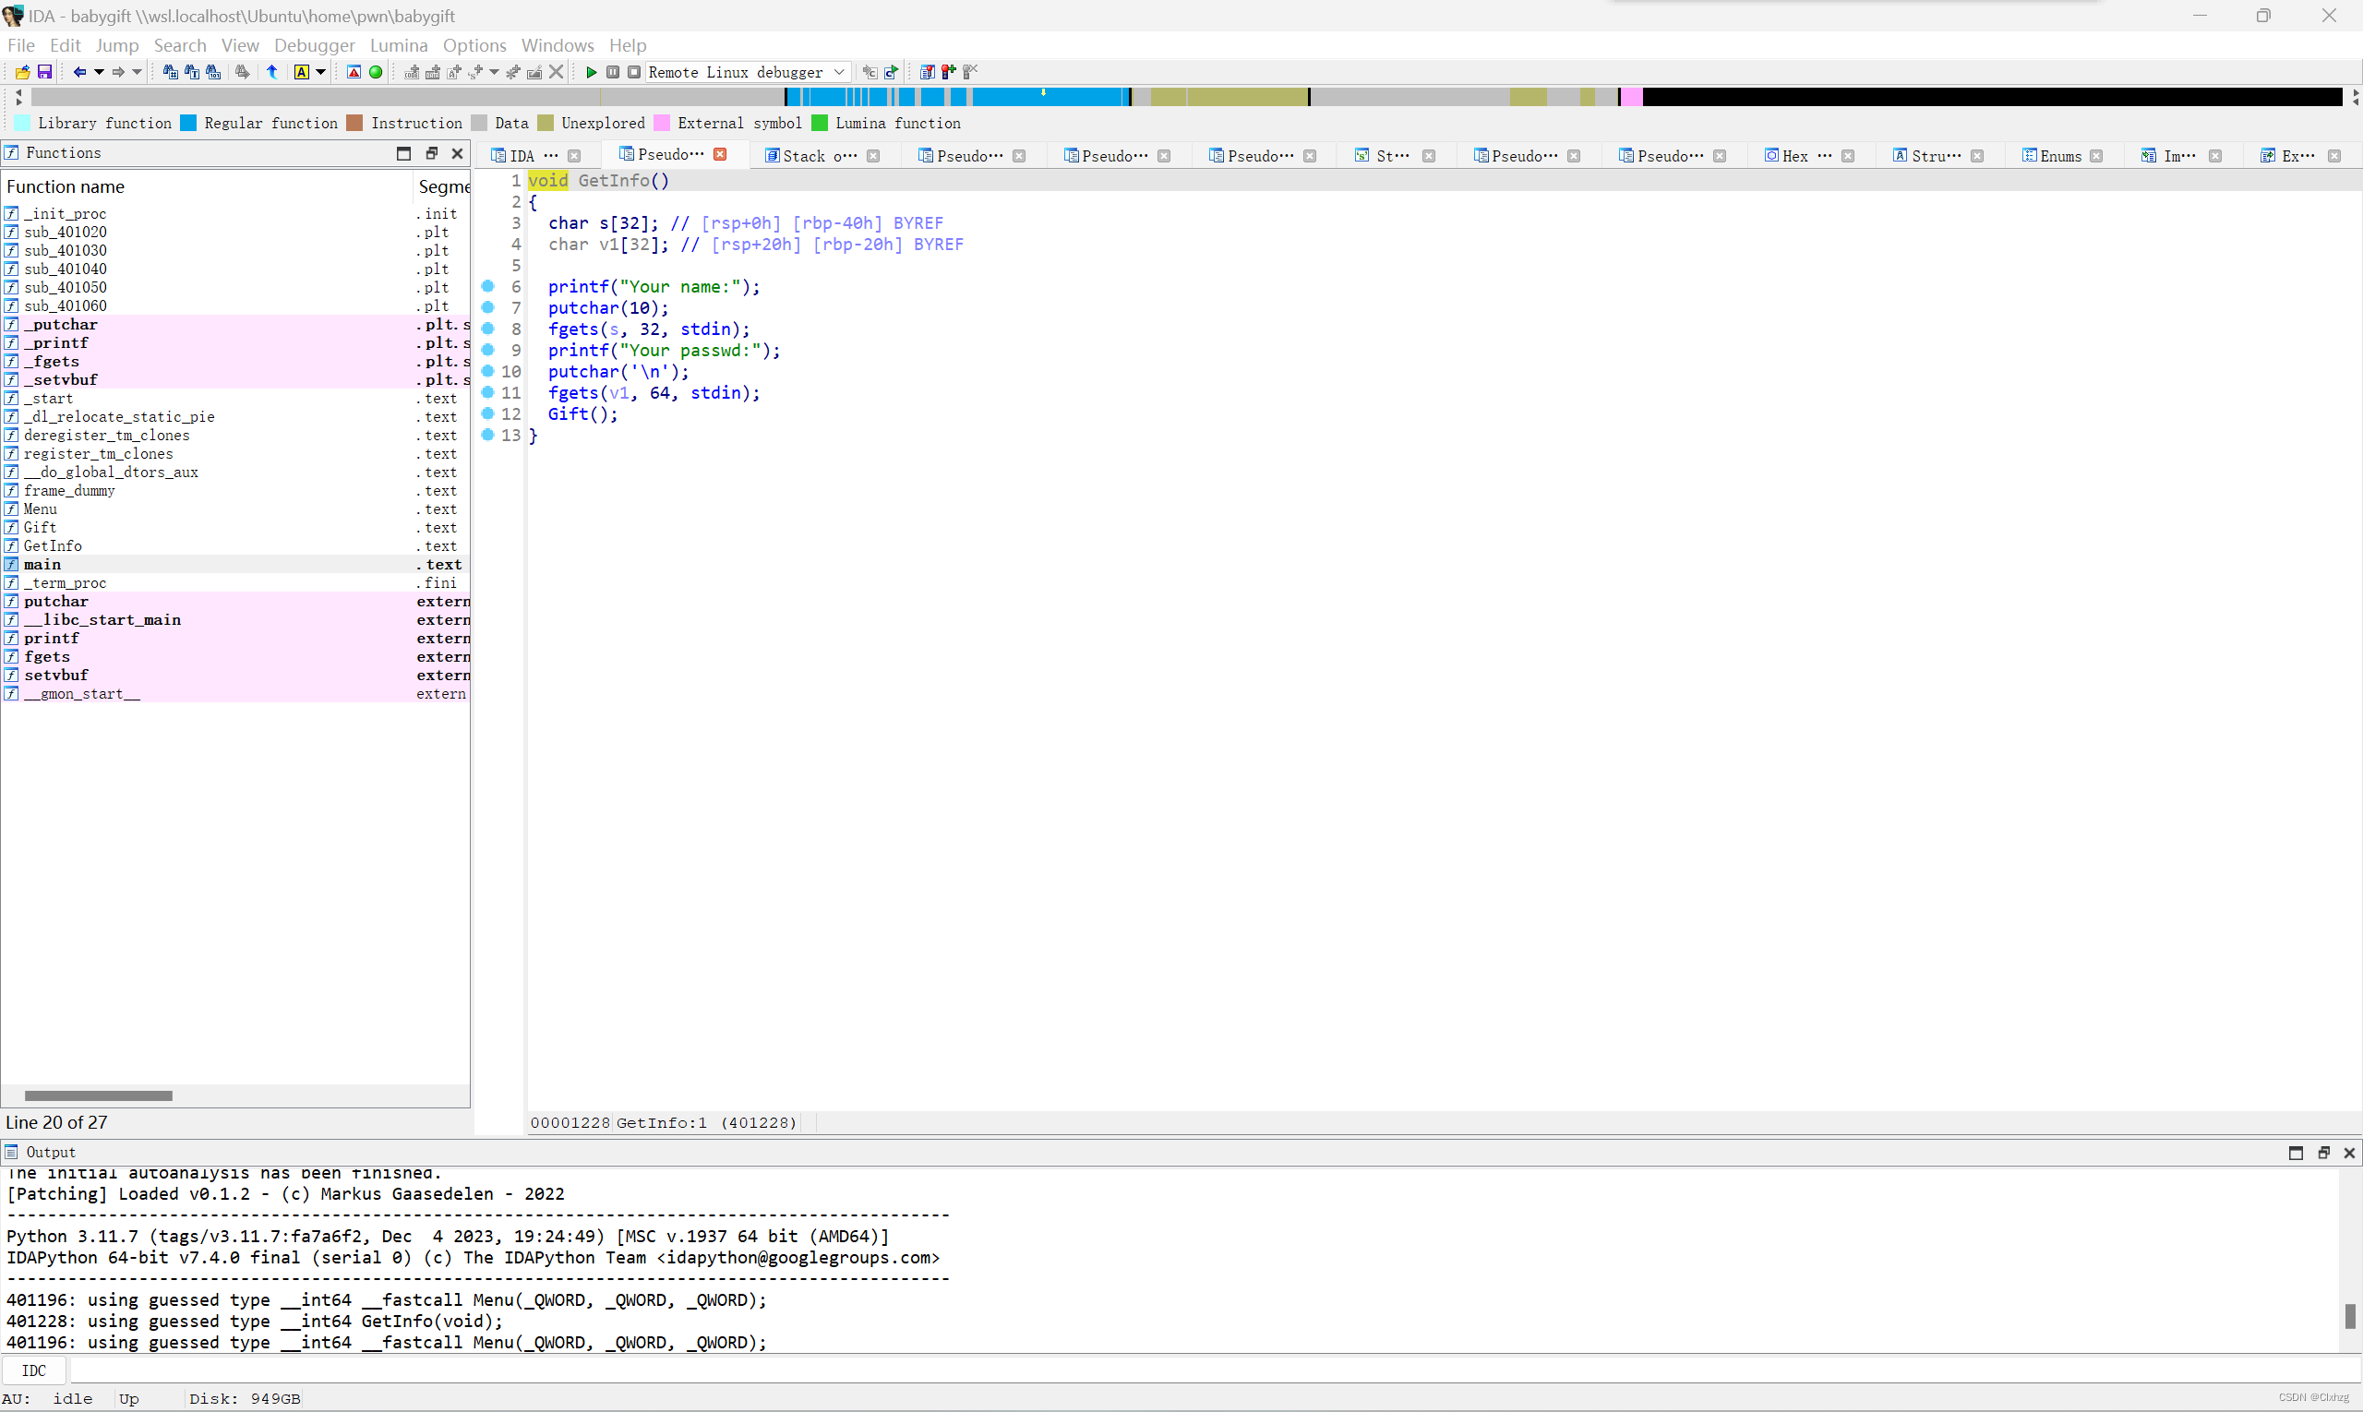The height and width of the screenshot is (1412, 2363).
Task: Start the debugger process with the green play
Action: click(591, 72)
